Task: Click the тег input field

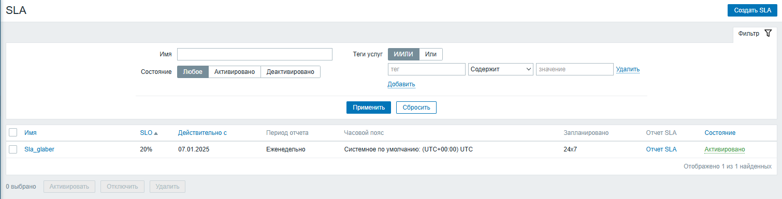Action: [x=427, y=69]
